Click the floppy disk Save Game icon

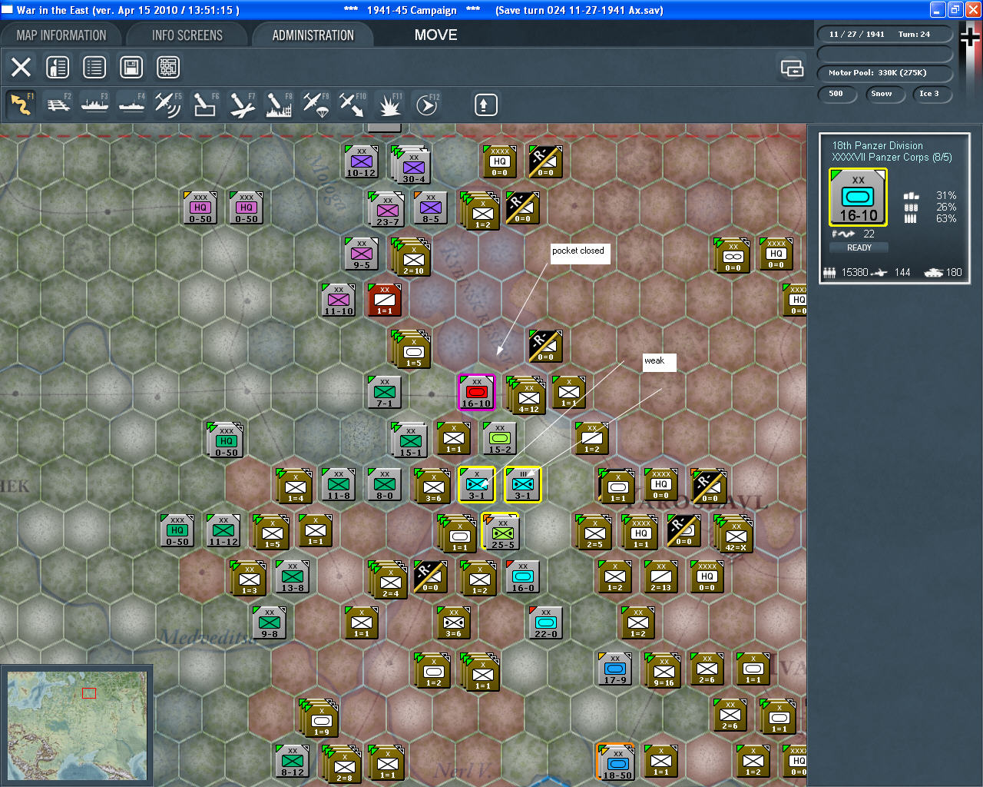pos(131,68)
